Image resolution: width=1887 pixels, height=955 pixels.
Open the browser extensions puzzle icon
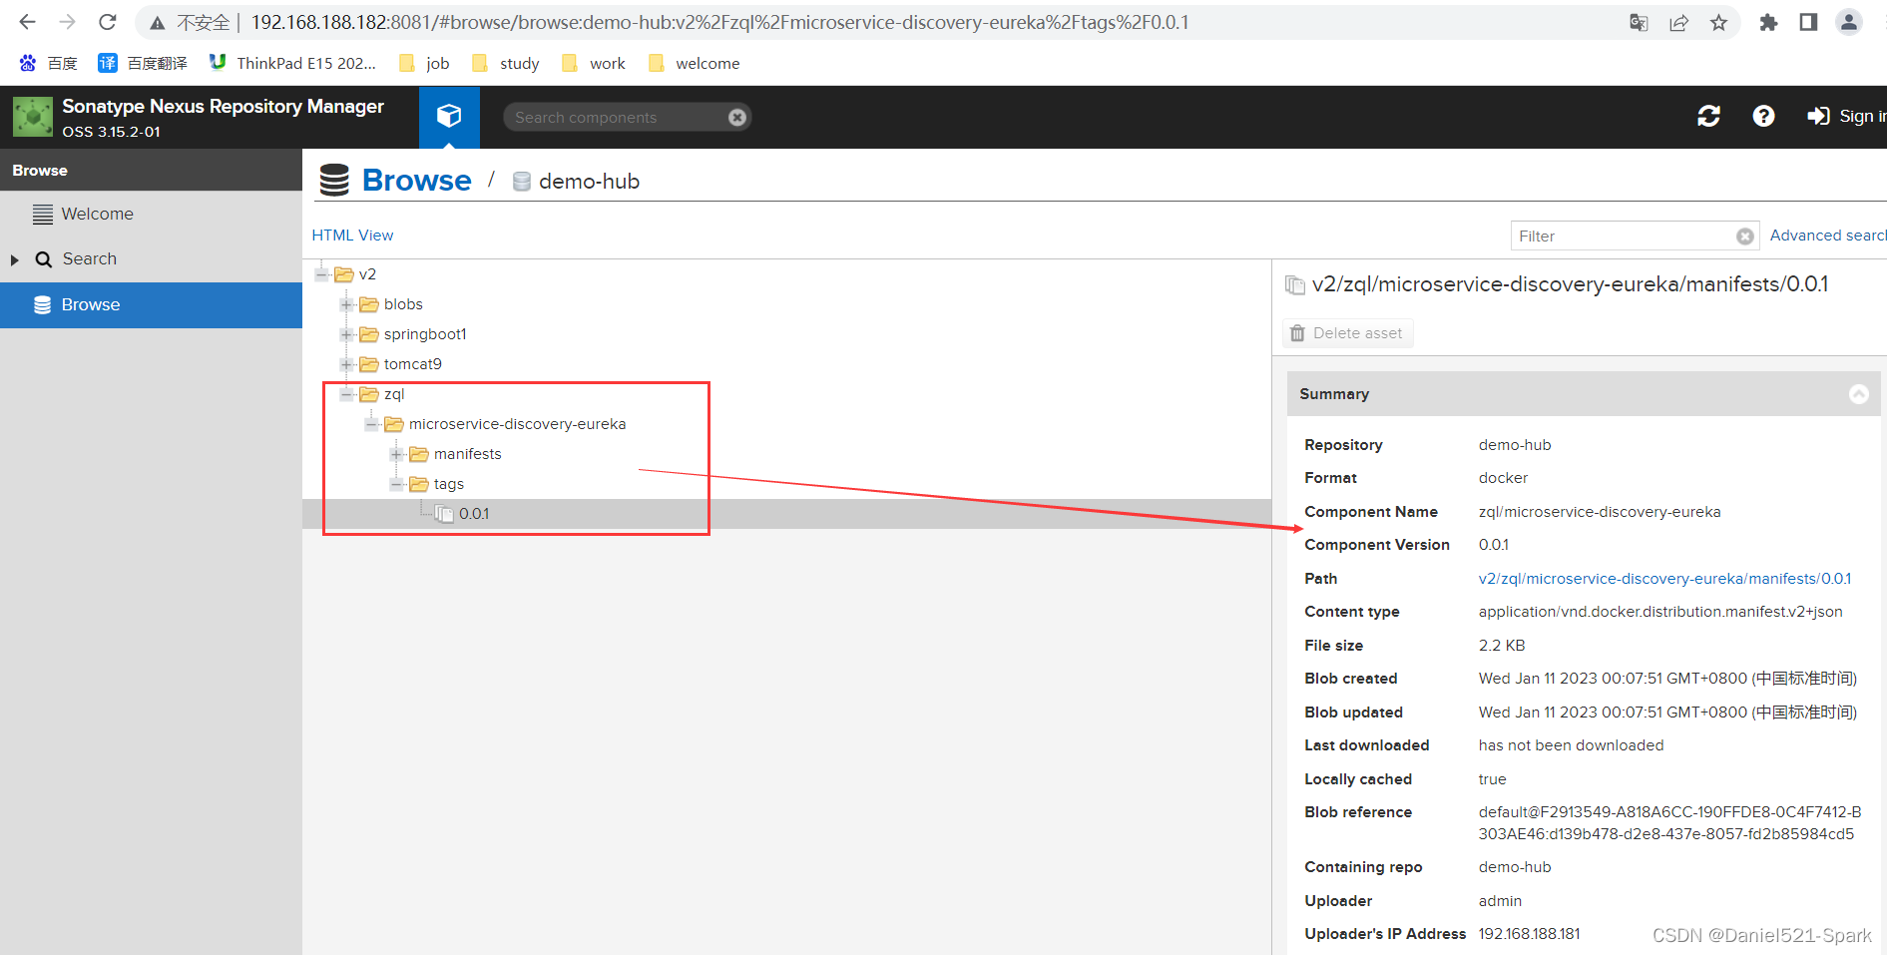[1768, 22]
